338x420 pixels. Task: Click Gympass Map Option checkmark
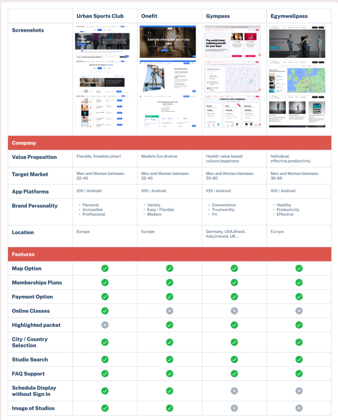tap(234, 268)
